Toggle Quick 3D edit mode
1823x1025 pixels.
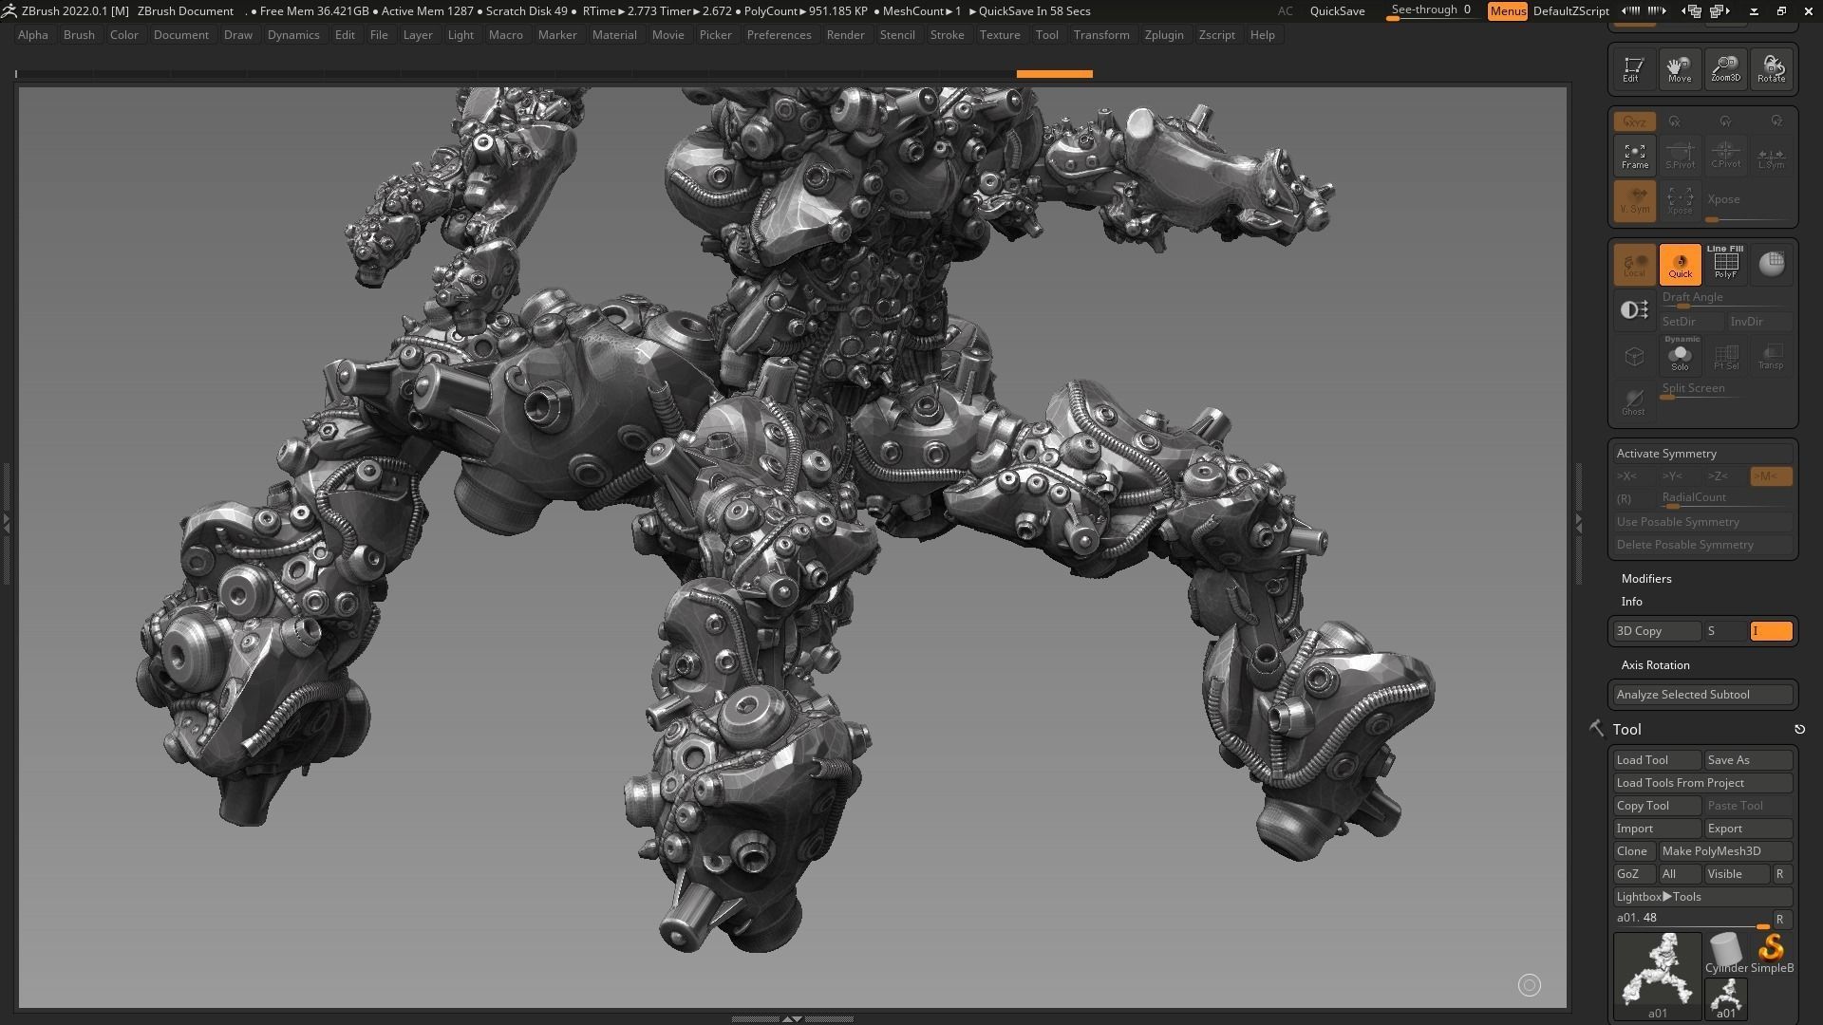1680,265
